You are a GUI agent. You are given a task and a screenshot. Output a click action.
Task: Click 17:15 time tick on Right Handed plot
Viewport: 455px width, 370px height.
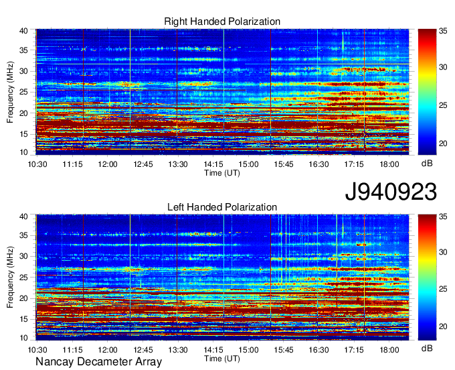354,164
